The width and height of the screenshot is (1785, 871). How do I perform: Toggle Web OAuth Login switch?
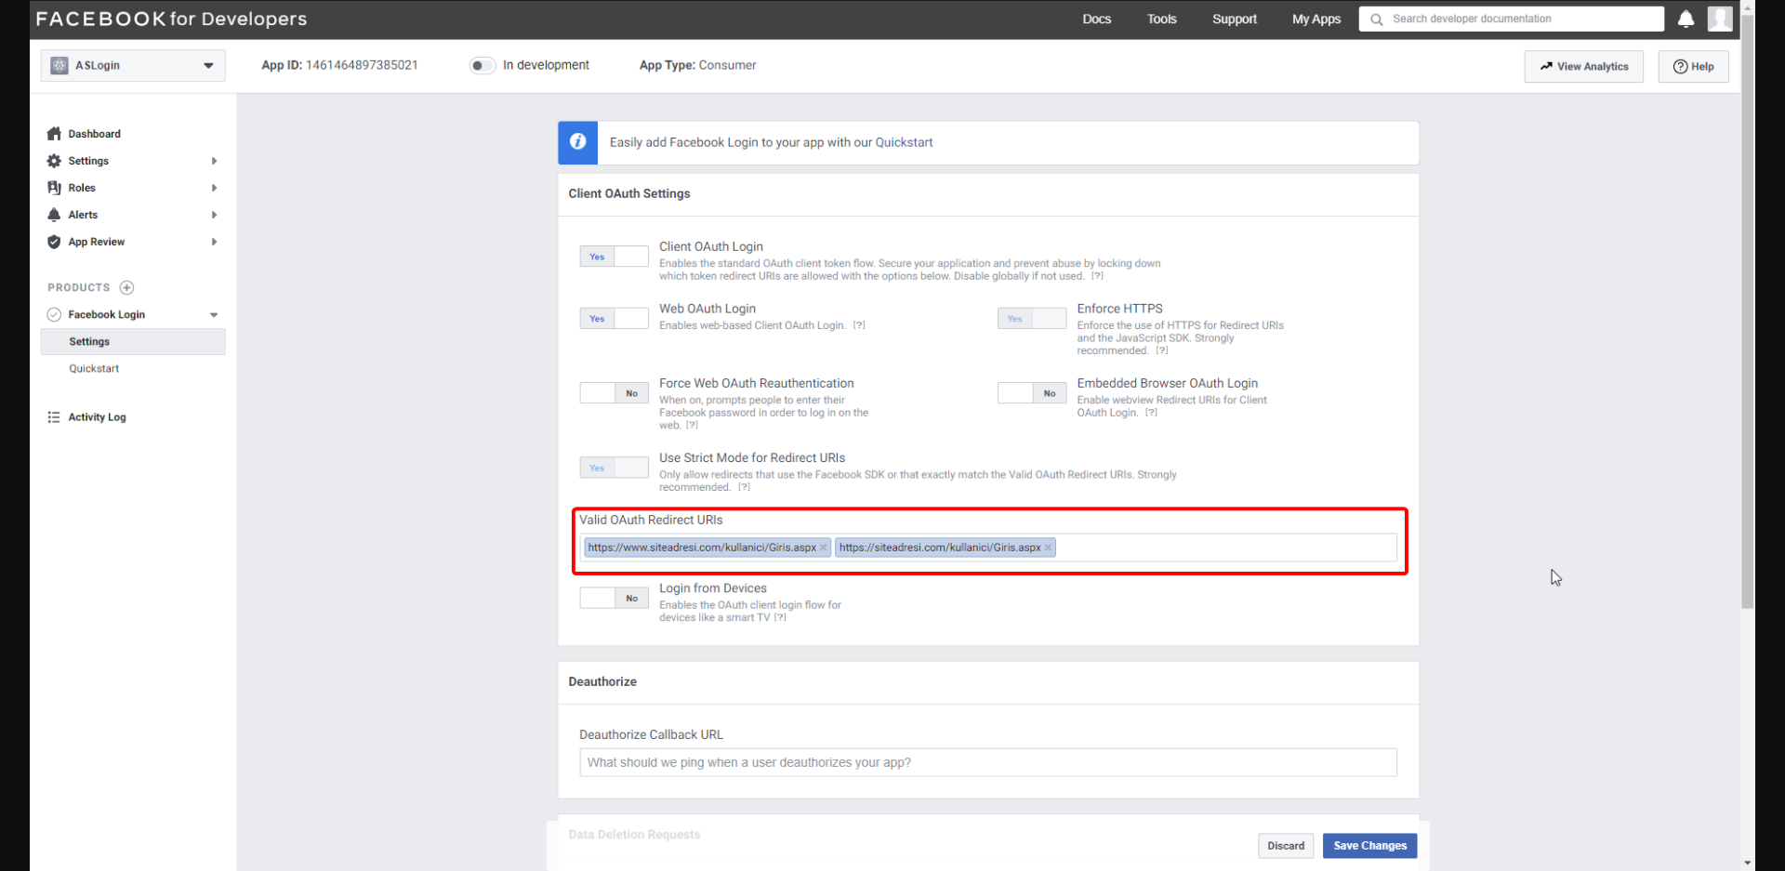pyautogui.click(x=615, y=319)
